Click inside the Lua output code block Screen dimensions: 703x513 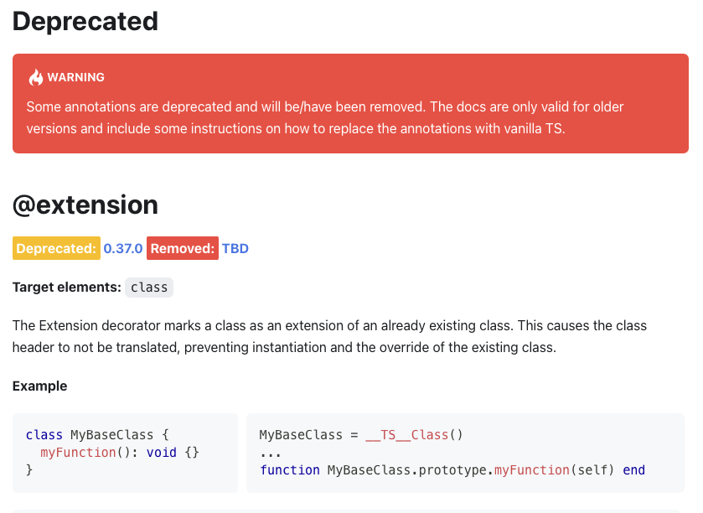[465, 453]
